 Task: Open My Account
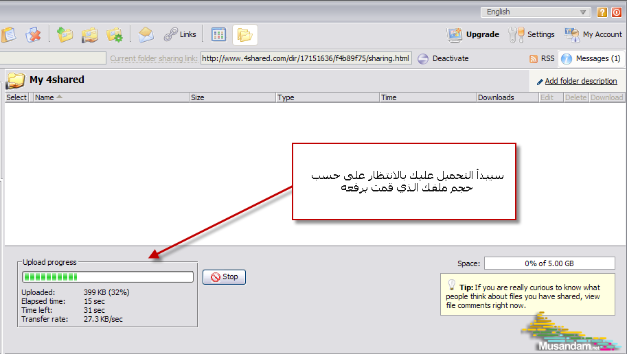click(x=593, y=35)
